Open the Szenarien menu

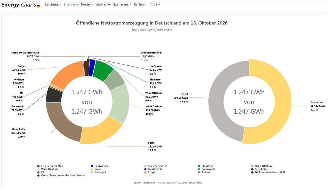coord(122,5)
